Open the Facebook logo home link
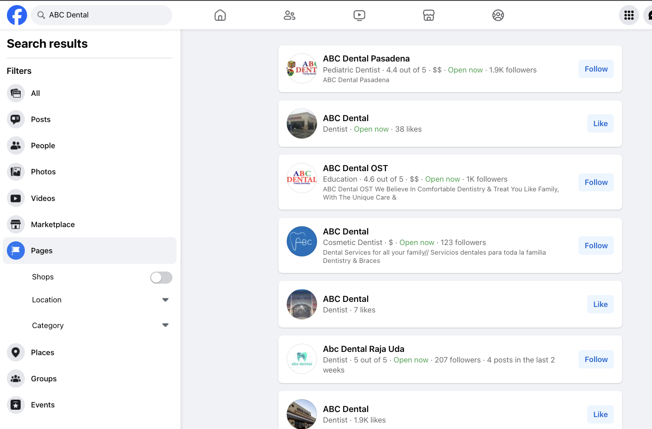Screen dimensions: 652x429 point(17,15)
